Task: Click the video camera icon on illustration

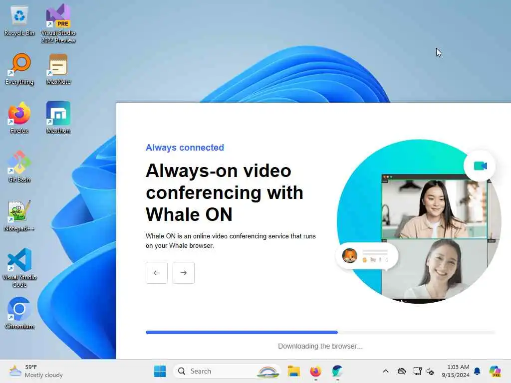Action: click(x=480, y=166)
